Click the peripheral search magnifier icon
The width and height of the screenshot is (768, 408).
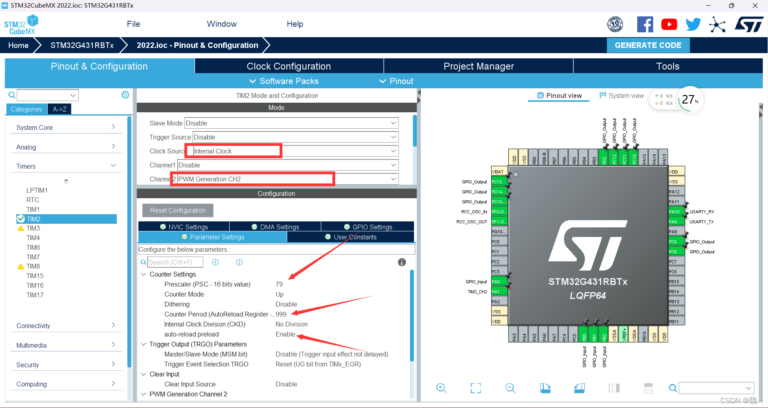click(x=12, y=95)
